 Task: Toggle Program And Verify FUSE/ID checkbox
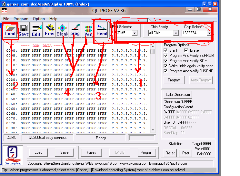[x=165, y=71]
